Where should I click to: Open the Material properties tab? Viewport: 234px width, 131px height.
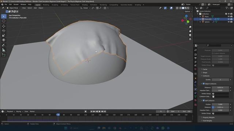click(196, 100)
